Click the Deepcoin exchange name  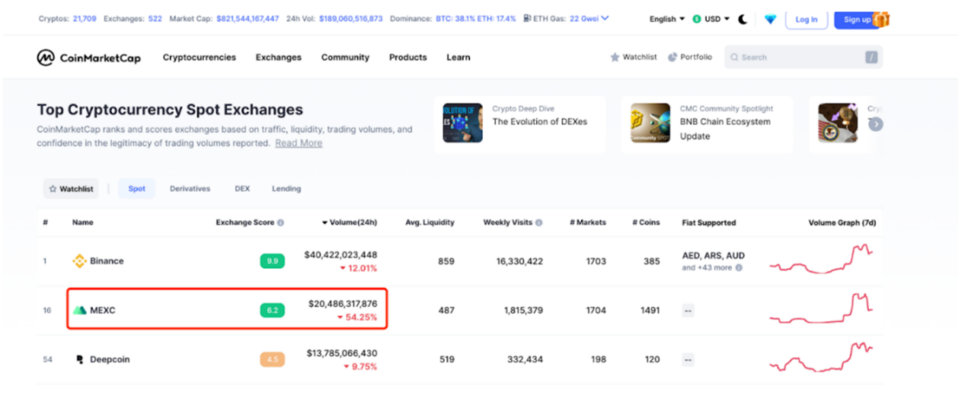(109, 359)
